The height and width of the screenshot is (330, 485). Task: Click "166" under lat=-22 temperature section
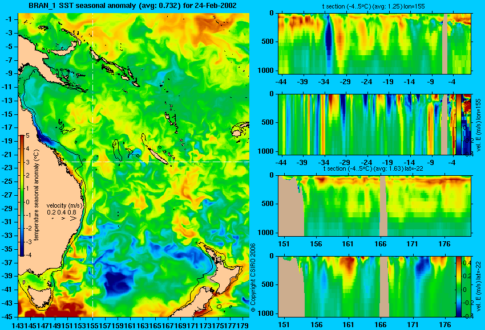click(x=380, y=244)
